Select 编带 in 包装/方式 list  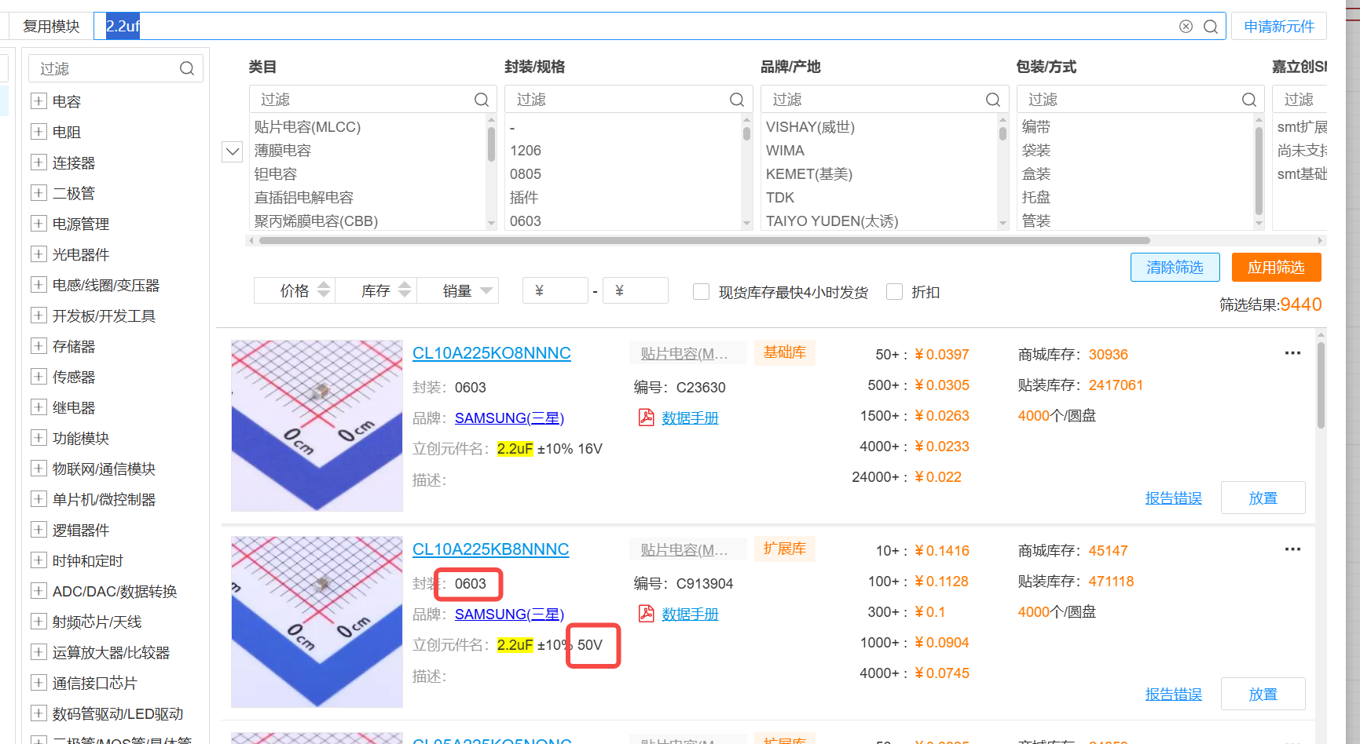point(1036,127)
